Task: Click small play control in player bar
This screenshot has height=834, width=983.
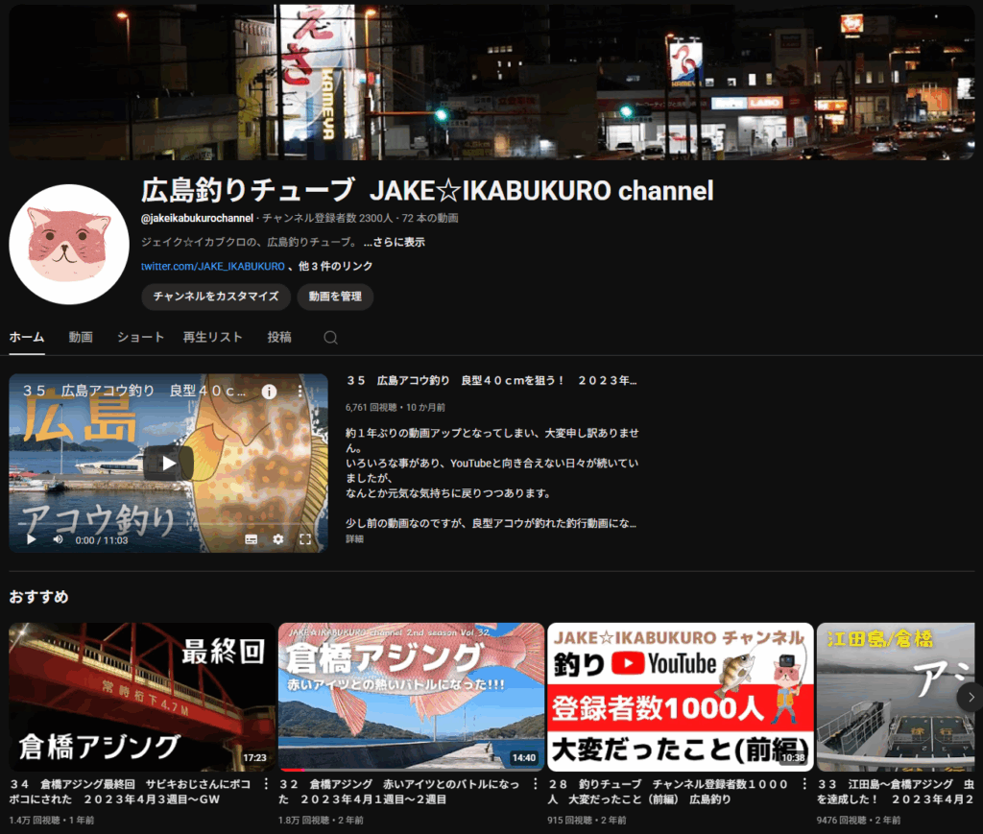Action: coord(32,539)
